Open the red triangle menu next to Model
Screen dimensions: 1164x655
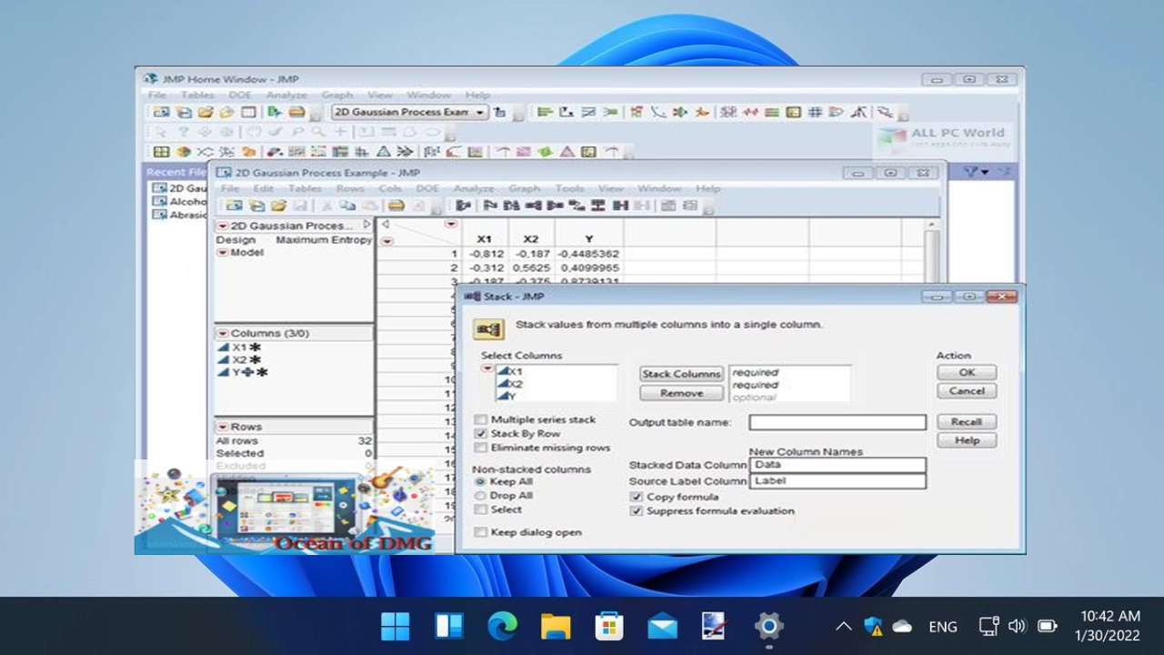tap(223, 253)
